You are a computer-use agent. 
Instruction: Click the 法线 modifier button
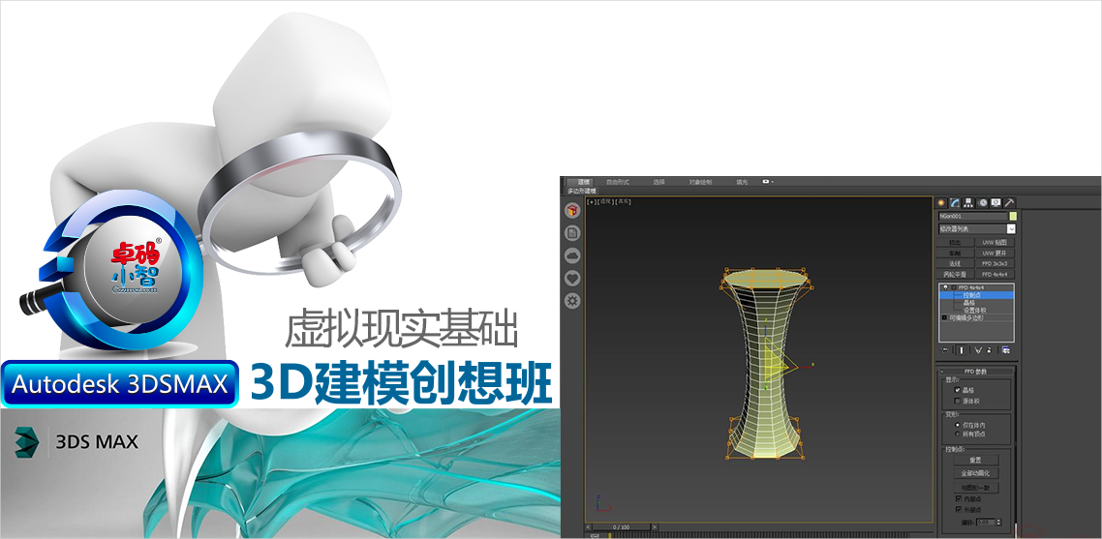coord(955,263)
